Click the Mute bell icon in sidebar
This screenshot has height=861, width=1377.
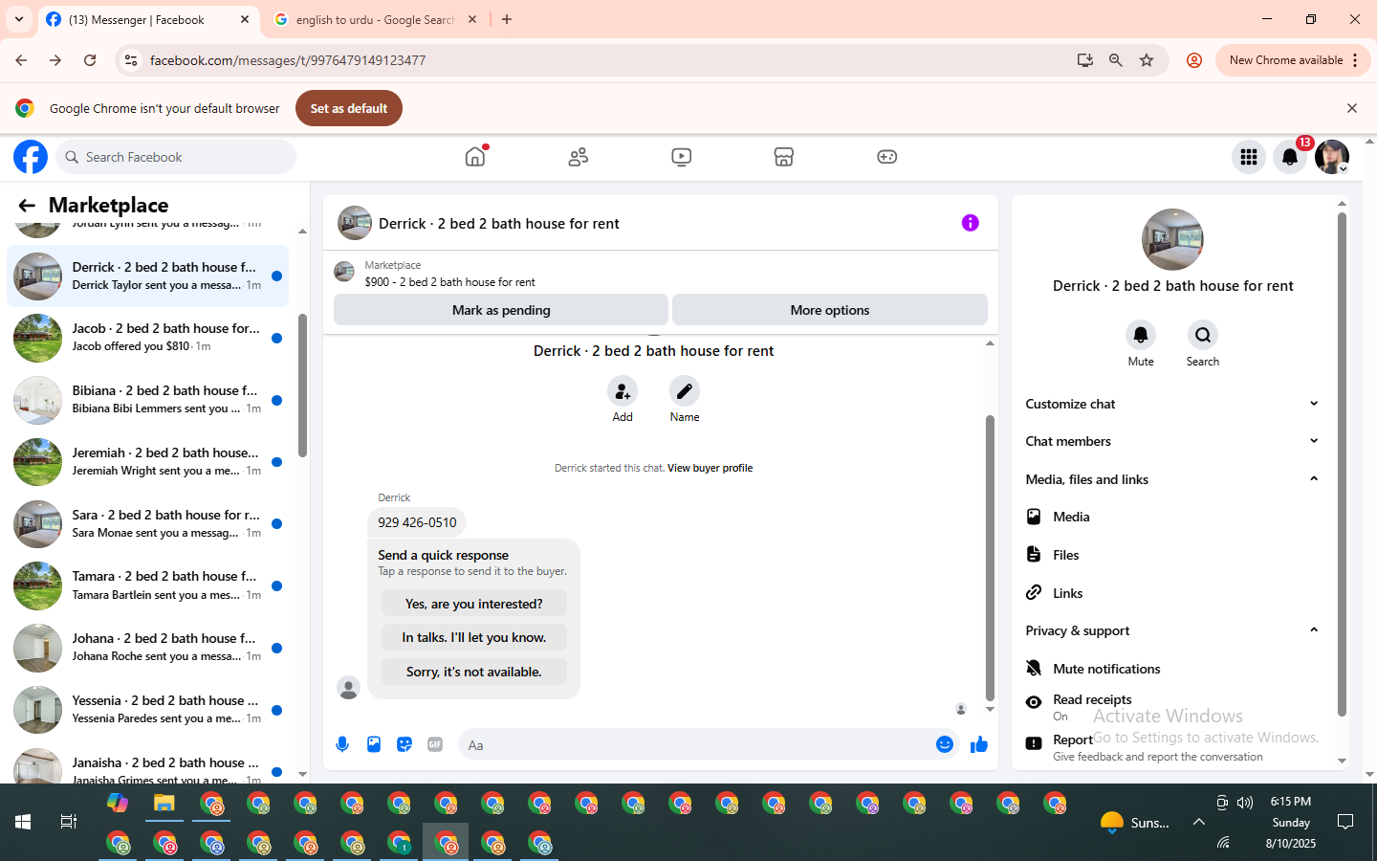(x=1141, y=335)
